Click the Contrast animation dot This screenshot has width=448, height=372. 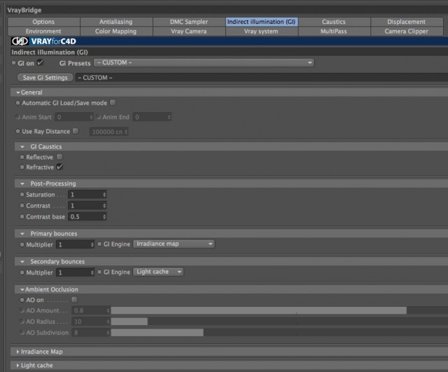[22, 205]
